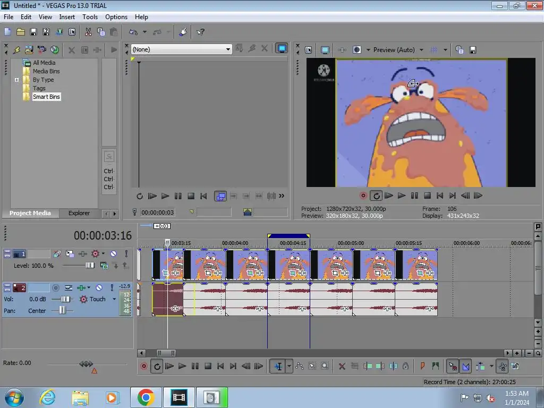Select the Smart Bins folder
Viewport: 544px width, 408px height.
pos(47,97)
